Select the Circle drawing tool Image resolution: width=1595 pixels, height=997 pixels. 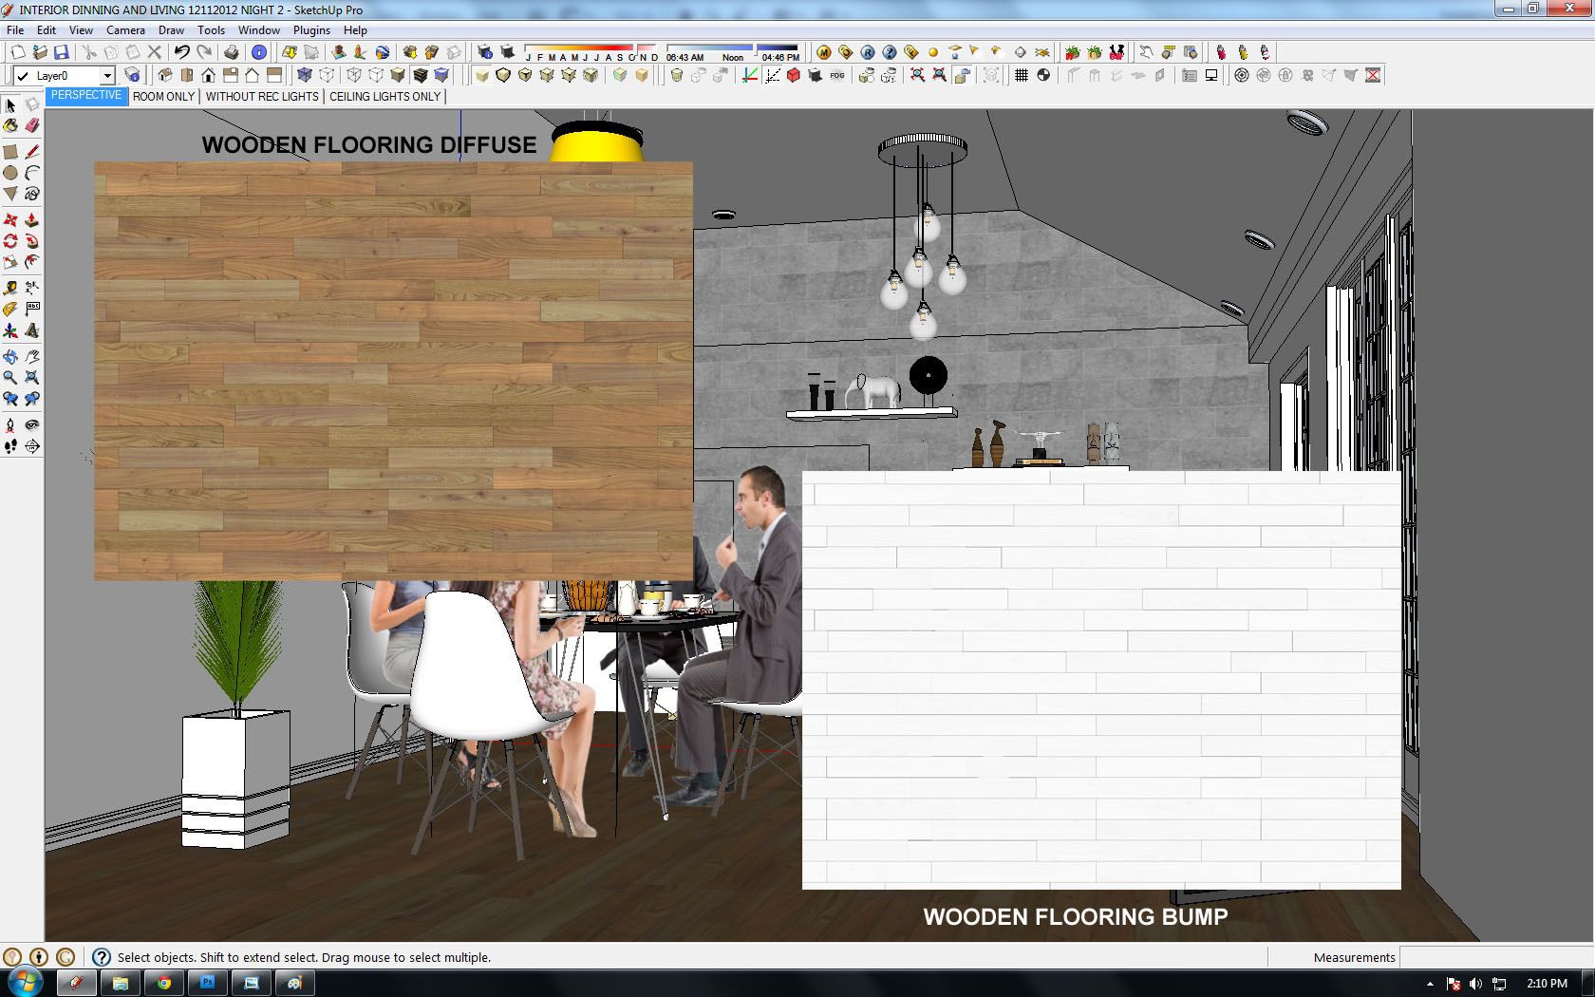click(10, 173)
